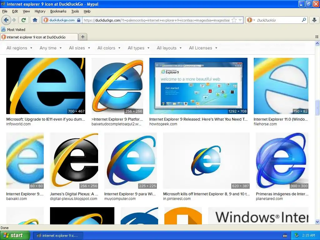Open the Help menu
The image size is (320, 240).
(87, 11)
